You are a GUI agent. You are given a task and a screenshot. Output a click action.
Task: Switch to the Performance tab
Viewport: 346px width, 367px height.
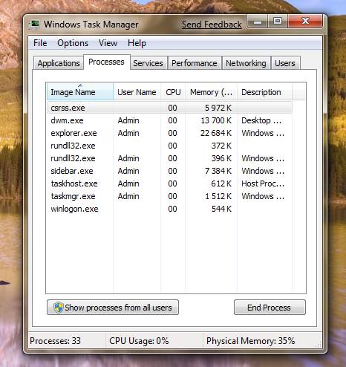coord(195,63)
